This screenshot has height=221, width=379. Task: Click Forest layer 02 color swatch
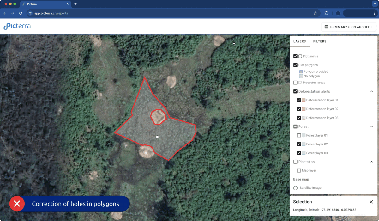tap(304, 144)
